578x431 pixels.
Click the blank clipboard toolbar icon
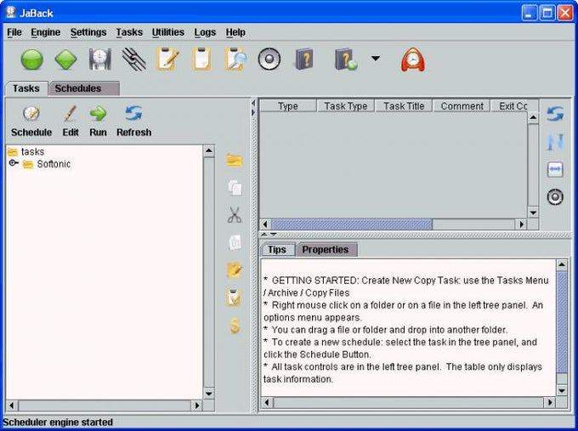pos(201,59)
